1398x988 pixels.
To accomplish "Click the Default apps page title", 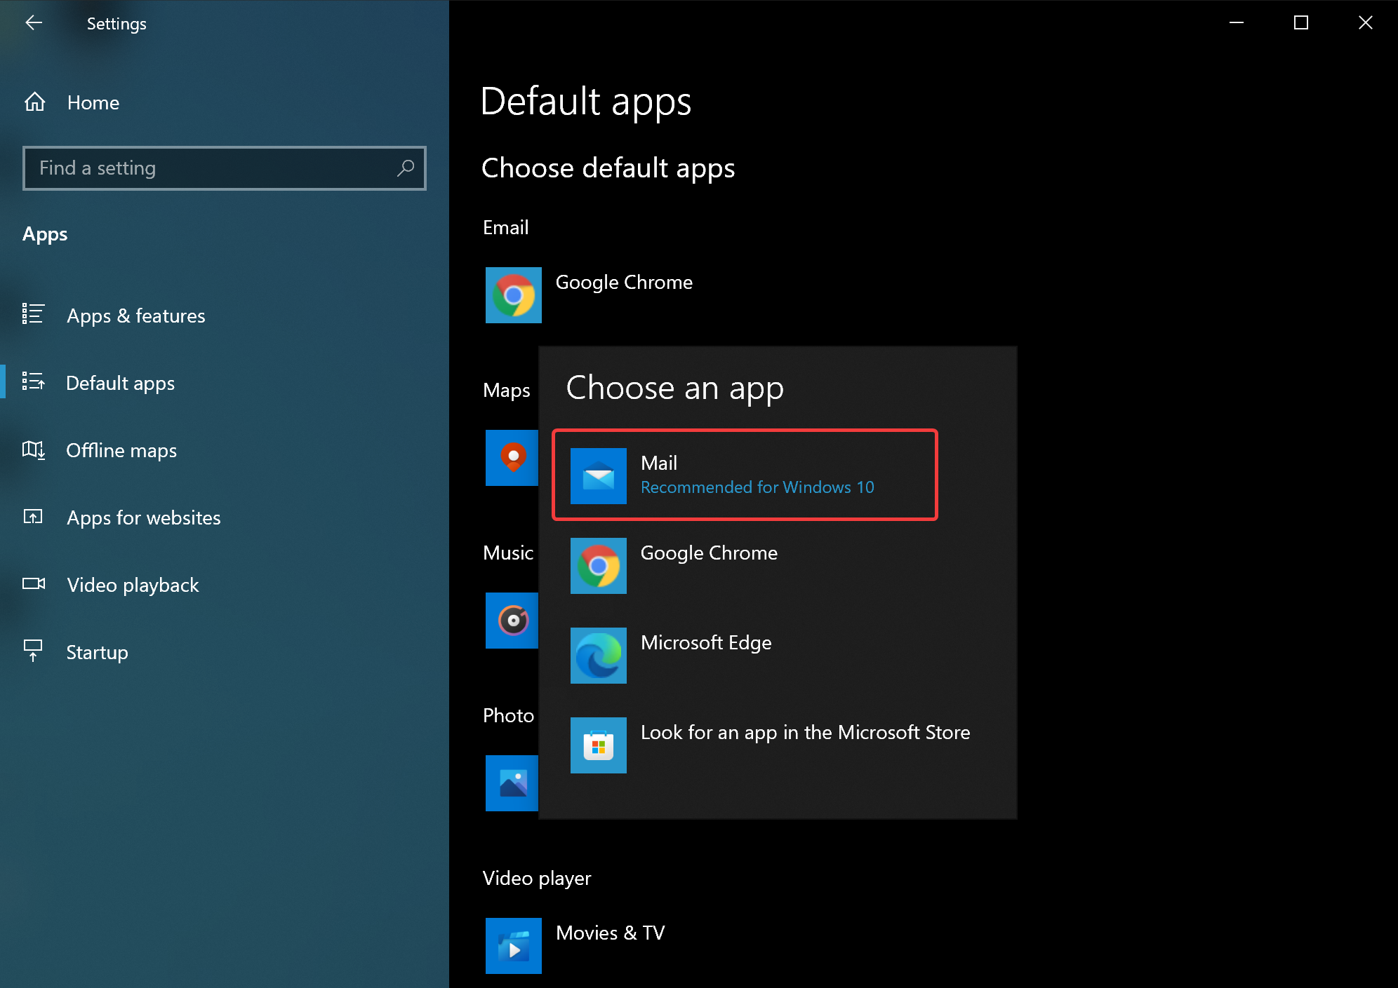I will (x=586, y=102).
